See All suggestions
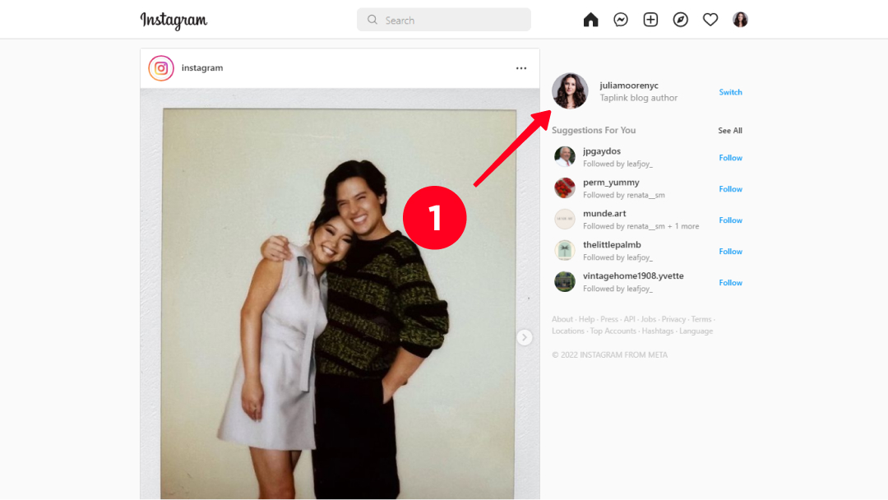The height and width of the screenshot is (500, 888). (730, 131)
